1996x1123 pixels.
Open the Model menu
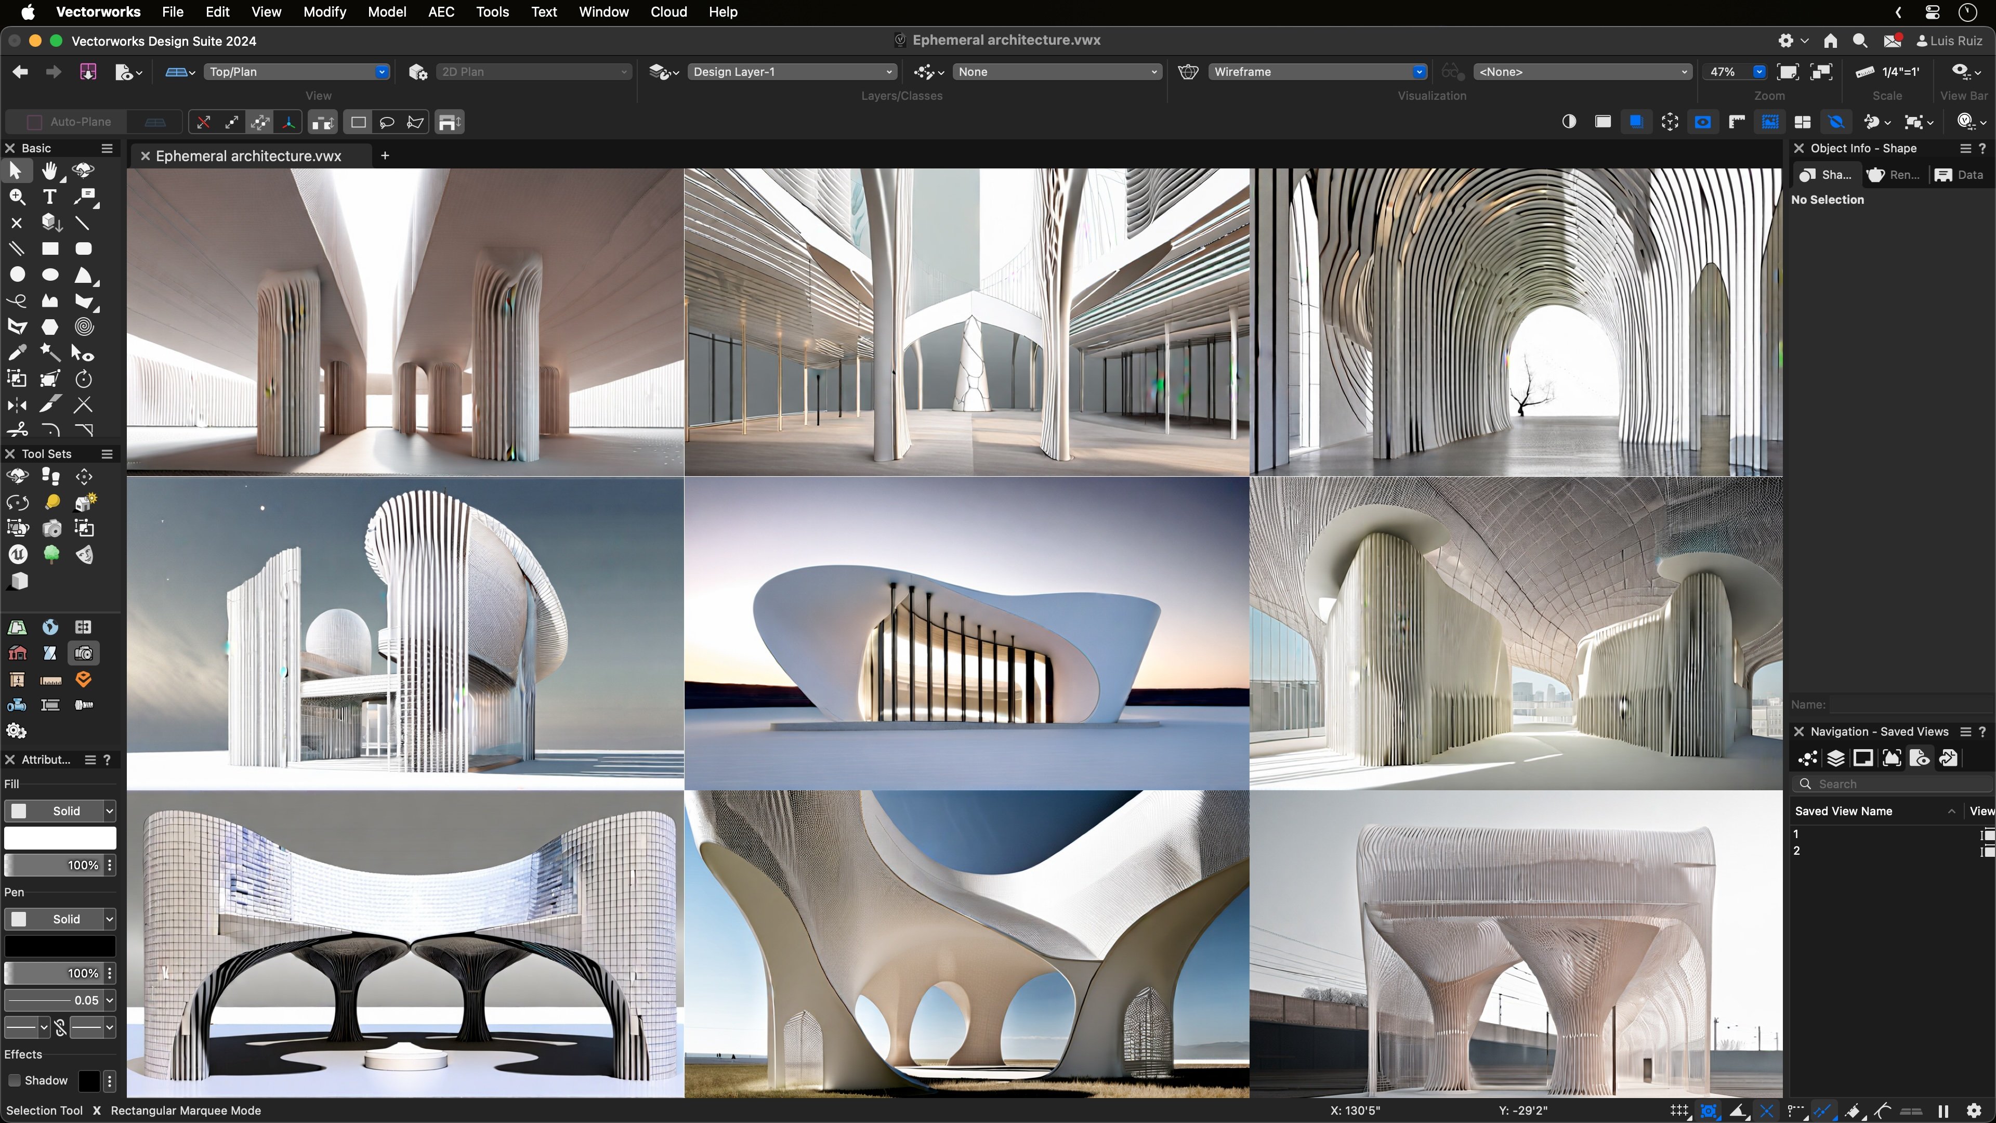[x=387, y=11]
